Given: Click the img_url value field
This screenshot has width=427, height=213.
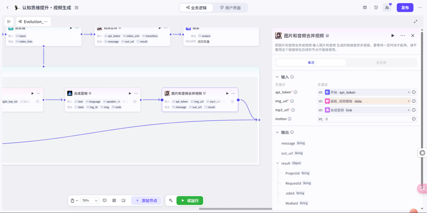Looking at the screenshot, I should 367,101.
